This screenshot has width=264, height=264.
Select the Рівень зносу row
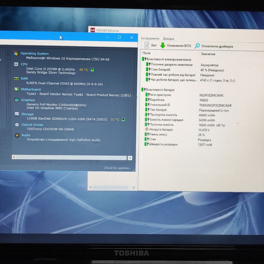(x=175, y=135)
